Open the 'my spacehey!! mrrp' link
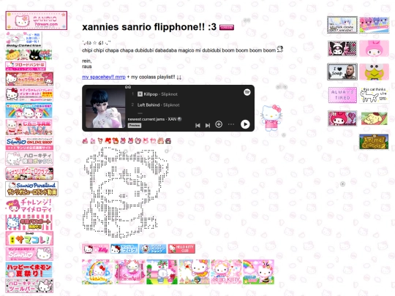This screenshot has width=395, height=296. 104,77
